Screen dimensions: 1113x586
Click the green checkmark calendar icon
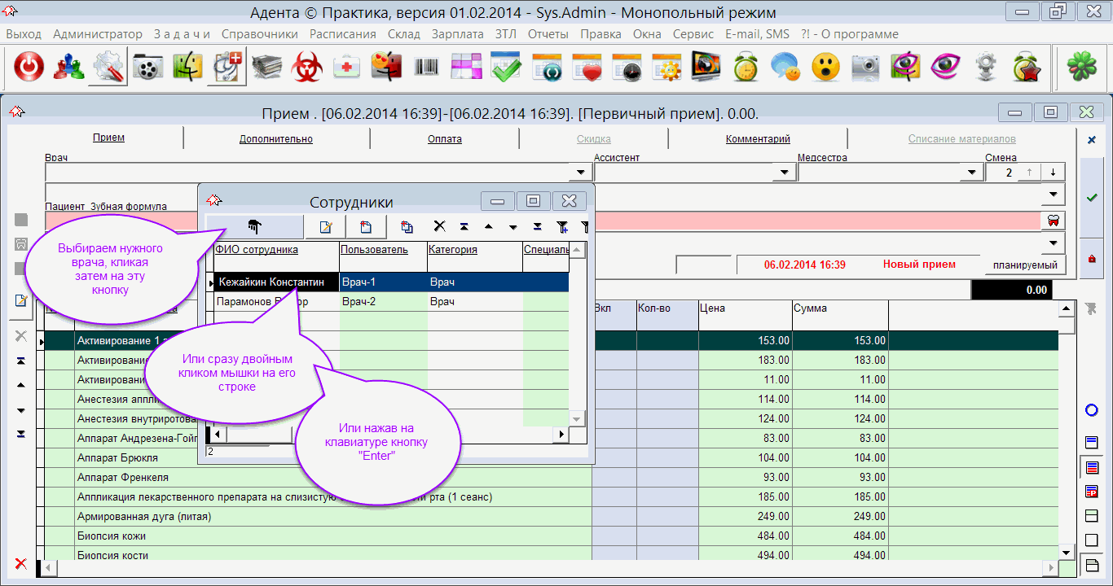pyautogui.click(x=505, y=67)
